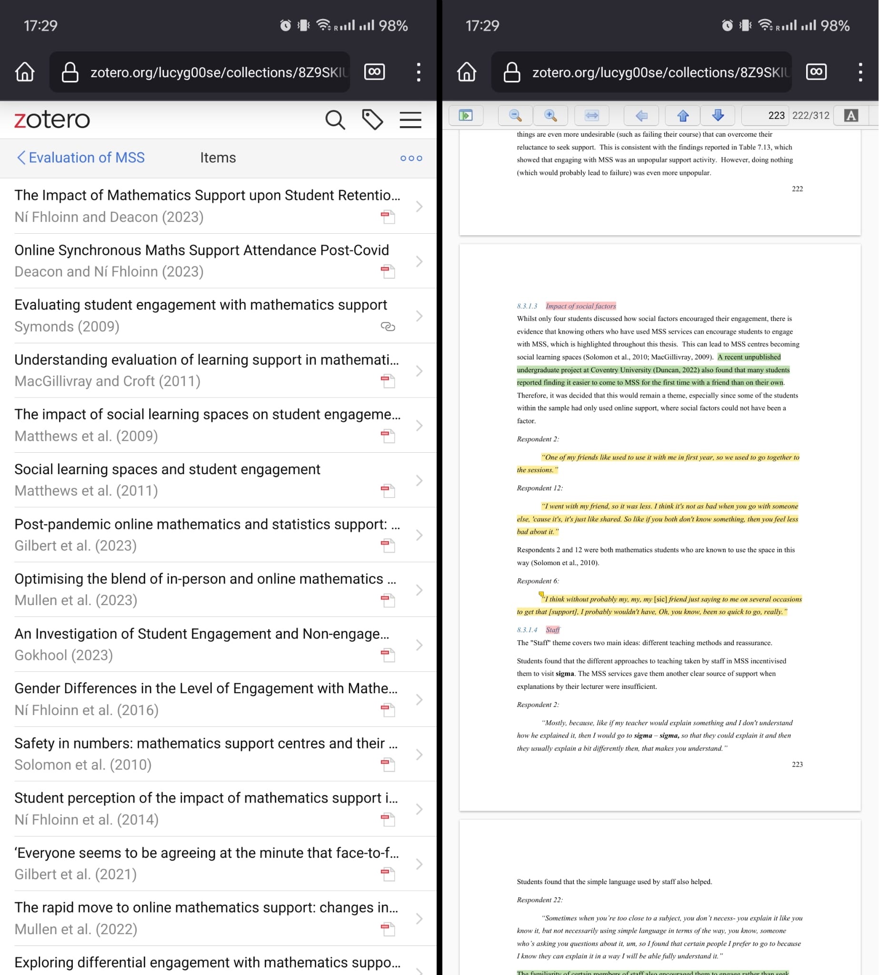Open PDF attachment of Mullen et al. (2023)
The height and width of the screenshot is (975, 879).
pyautogui.click(x=388, y=600)
